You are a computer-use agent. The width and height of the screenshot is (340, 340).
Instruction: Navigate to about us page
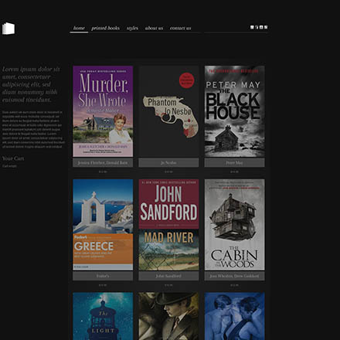(154, 28)
